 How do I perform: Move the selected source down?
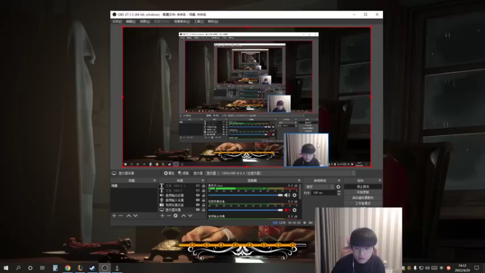(190, 216)
